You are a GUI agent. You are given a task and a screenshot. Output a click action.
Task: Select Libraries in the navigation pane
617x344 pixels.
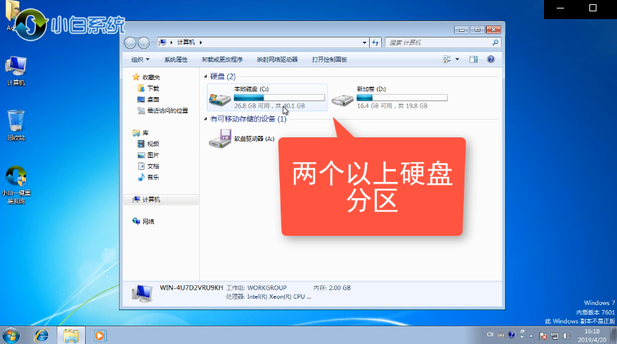point(141,133)
